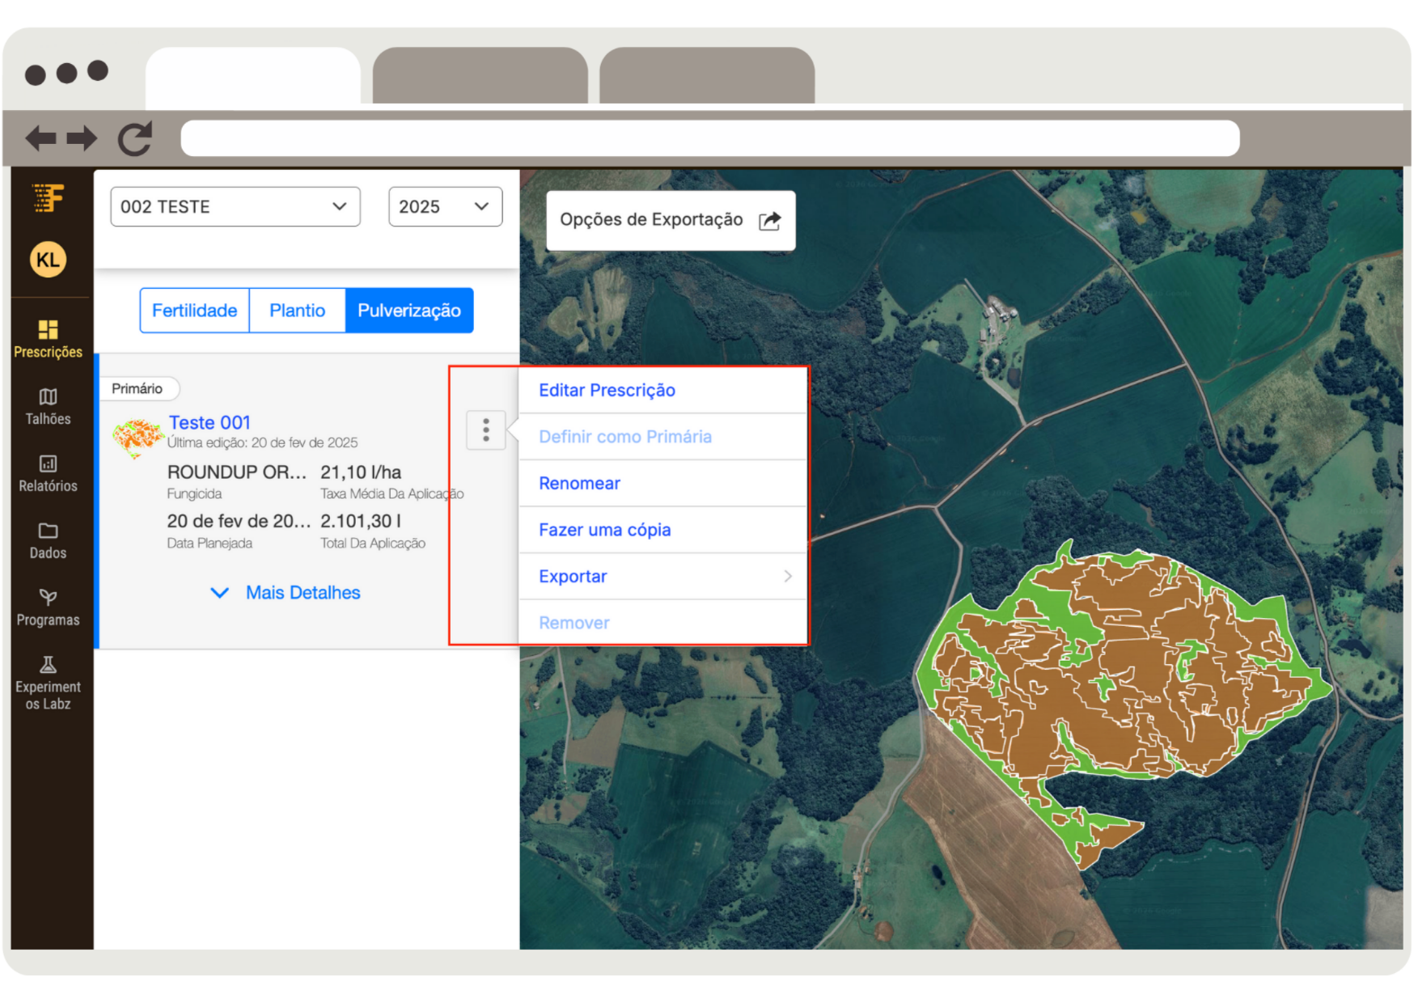
Task: Open the Talhões map section
Action: (x=48, y=406)
